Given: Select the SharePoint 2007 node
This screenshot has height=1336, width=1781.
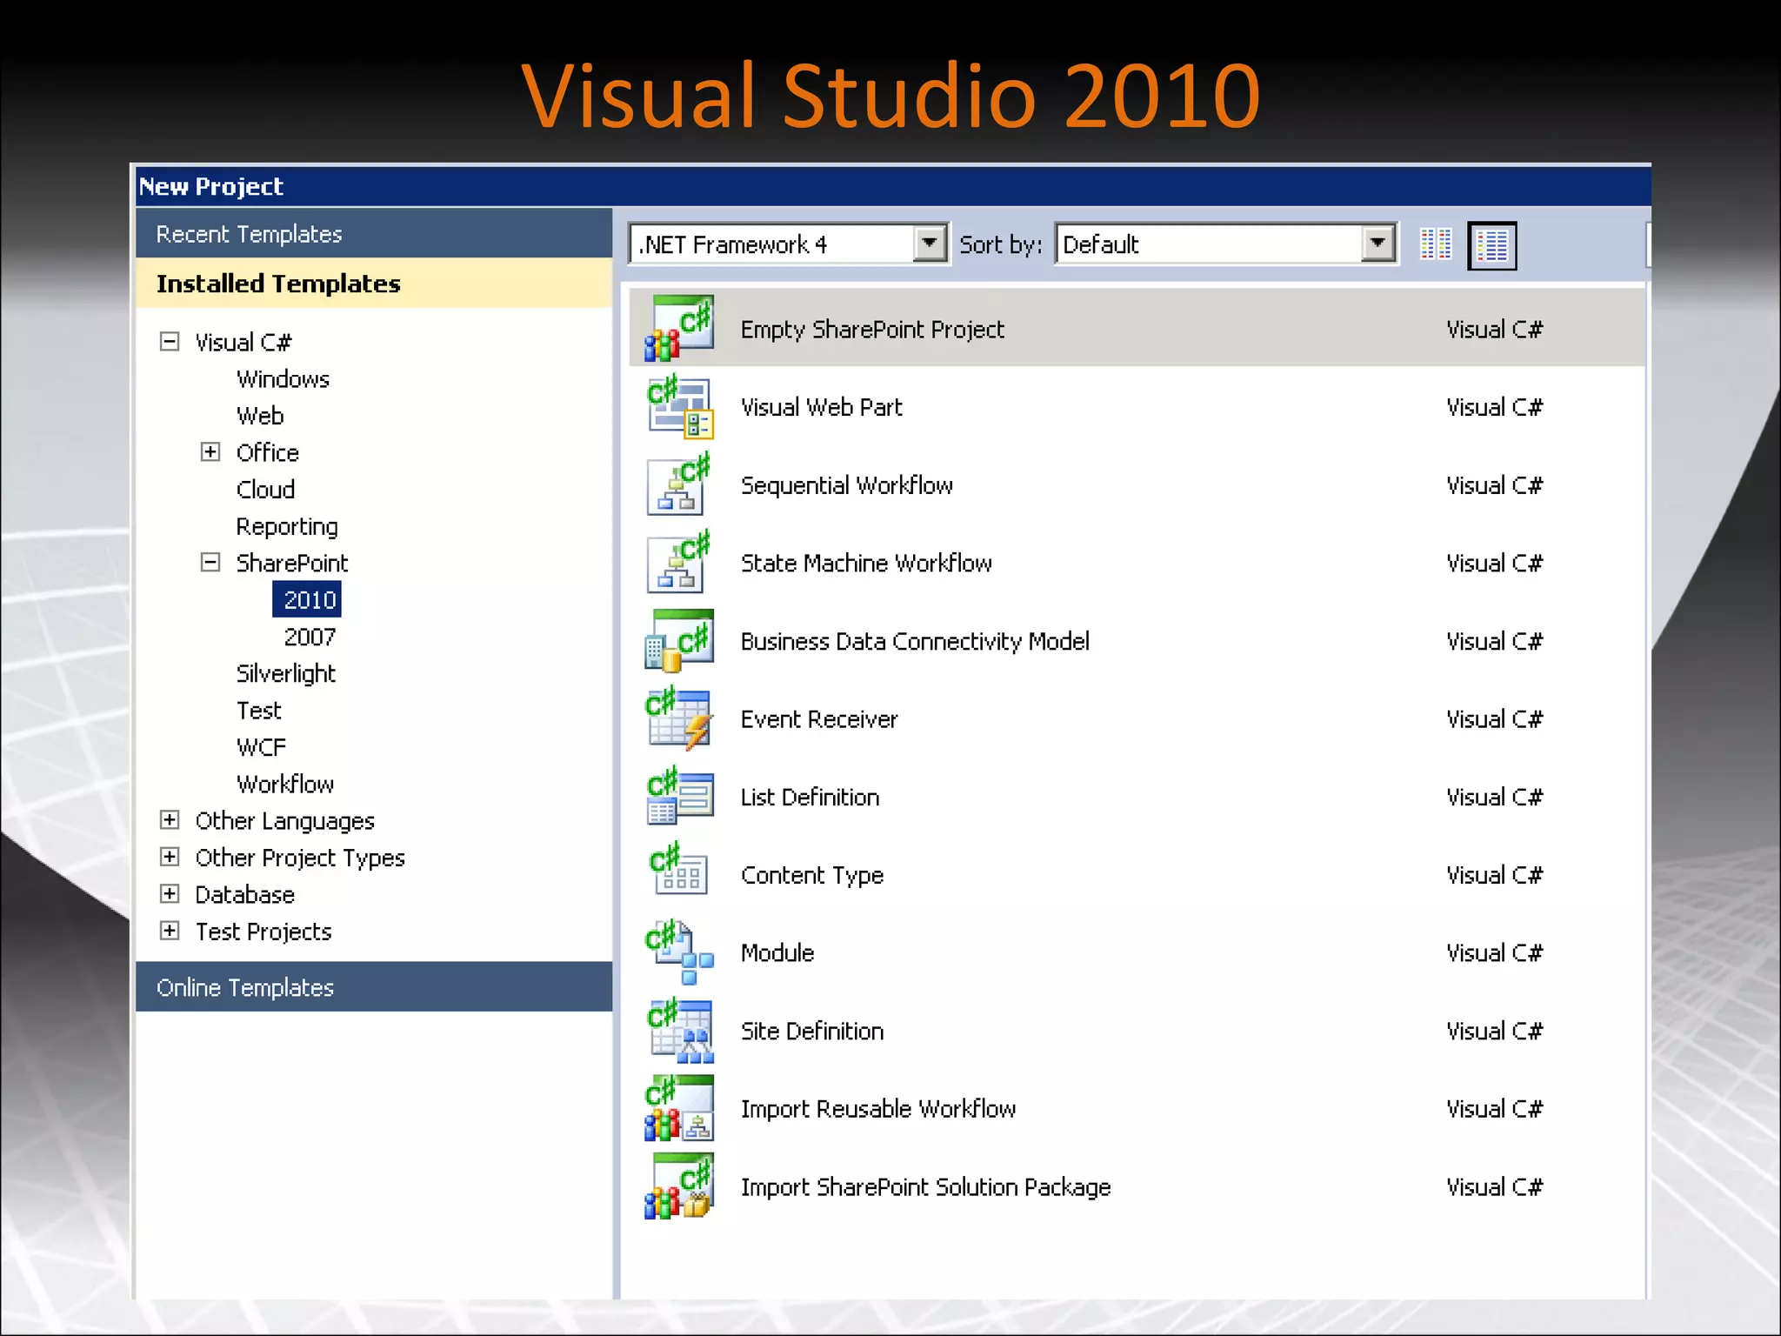Looking at the screenshot, I should [x=310, y=637].
